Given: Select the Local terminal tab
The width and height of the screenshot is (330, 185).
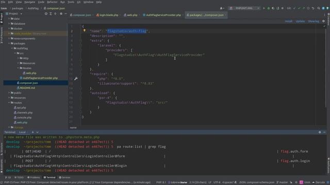Looking at the screenshot, I should (22, 132).
